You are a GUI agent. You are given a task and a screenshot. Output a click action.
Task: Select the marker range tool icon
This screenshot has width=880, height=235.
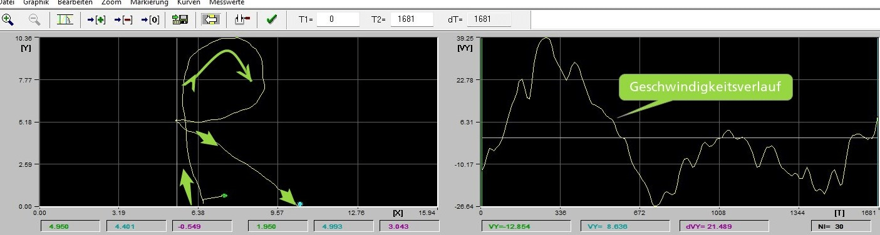click(x=65, y=19)
